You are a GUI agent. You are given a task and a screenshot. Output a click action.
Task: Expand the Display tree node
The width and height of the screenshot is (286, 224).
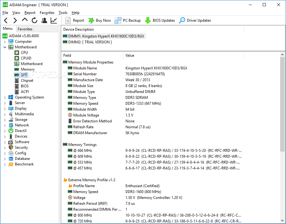tap(5, 109)
